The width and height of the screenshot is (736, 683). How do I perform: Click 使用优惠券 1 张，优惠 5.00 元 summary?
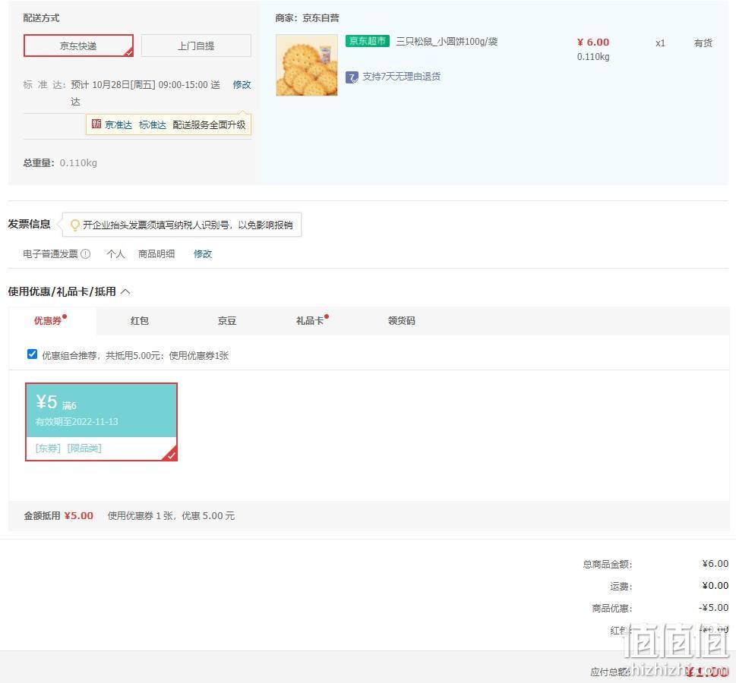pyautogui.click(x=172, y=515)
